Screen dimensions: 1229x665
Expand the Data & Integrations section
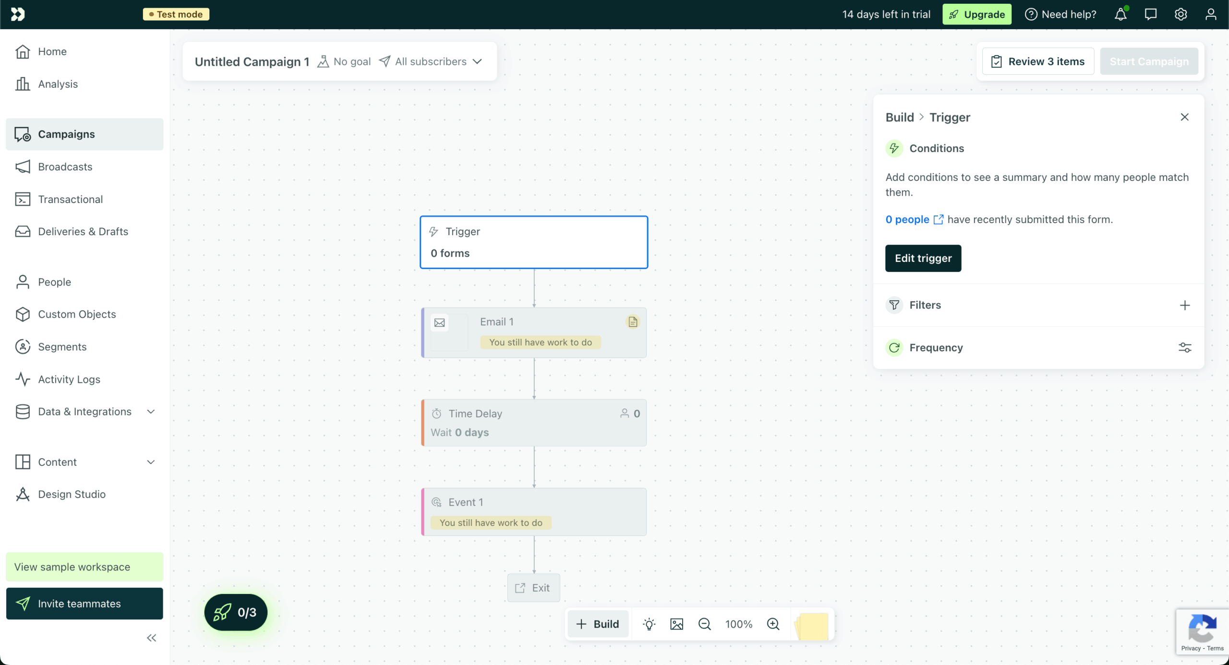[x=84, y=411]
